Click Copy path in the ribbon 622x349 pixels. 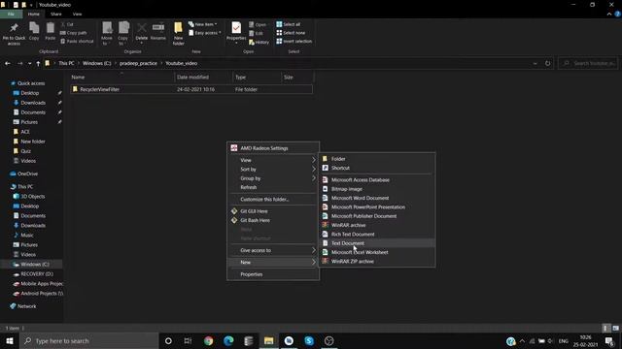[74, 33]
